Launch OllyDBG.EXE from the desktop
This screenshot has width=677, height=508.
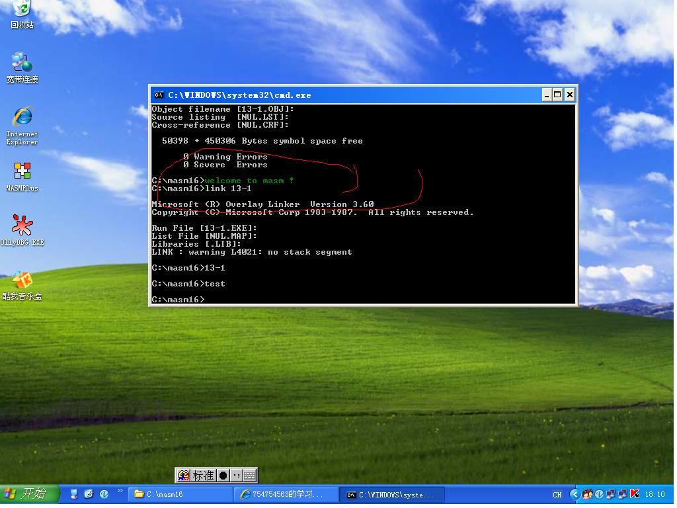[x=22, y=230]
